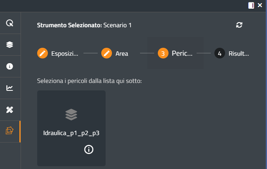Open the layers panel from sidebar
Image resolution: width=267 pixels, height=169 pixels.
point(10,45)
